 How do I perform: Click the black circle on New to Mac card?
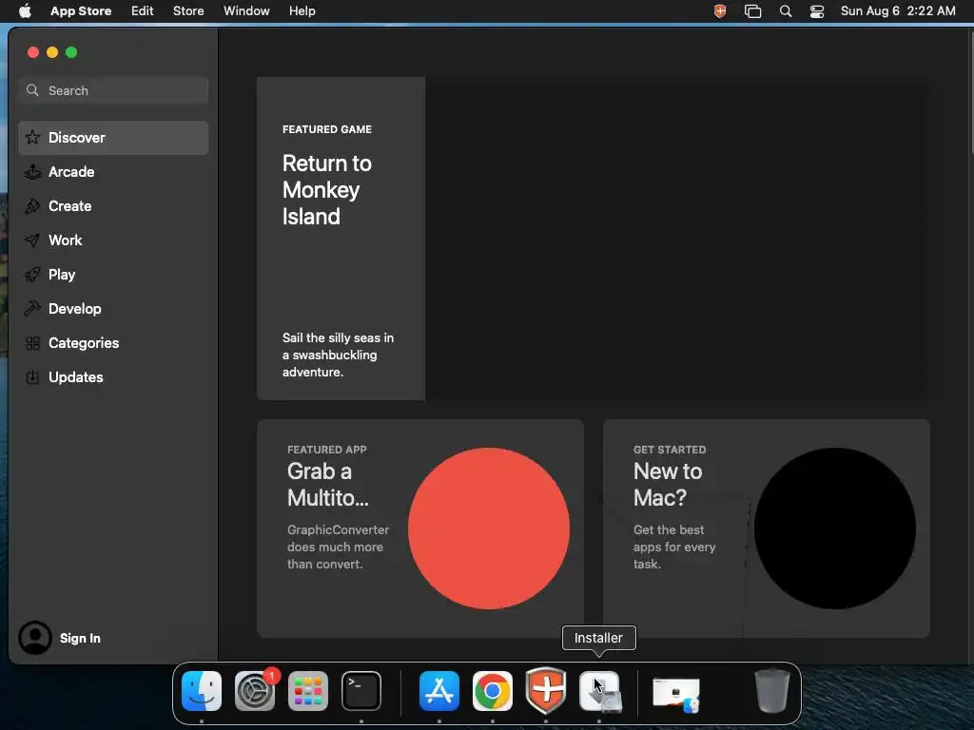(835, 528)
